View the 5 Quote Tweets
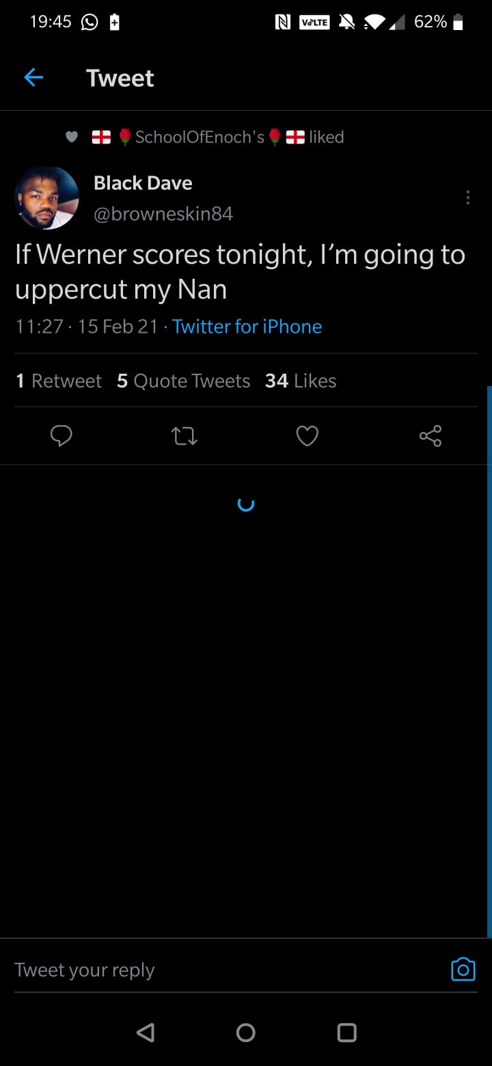This screenshot has height=1066, width=492. [183, 381]
